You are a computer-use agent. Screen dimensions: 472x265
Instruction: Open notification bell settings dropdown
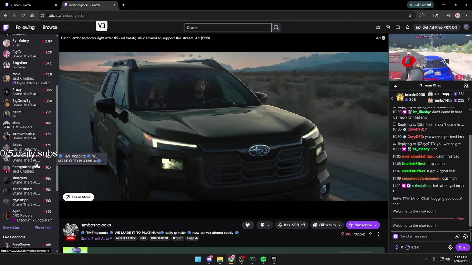[x=265, y=225]
